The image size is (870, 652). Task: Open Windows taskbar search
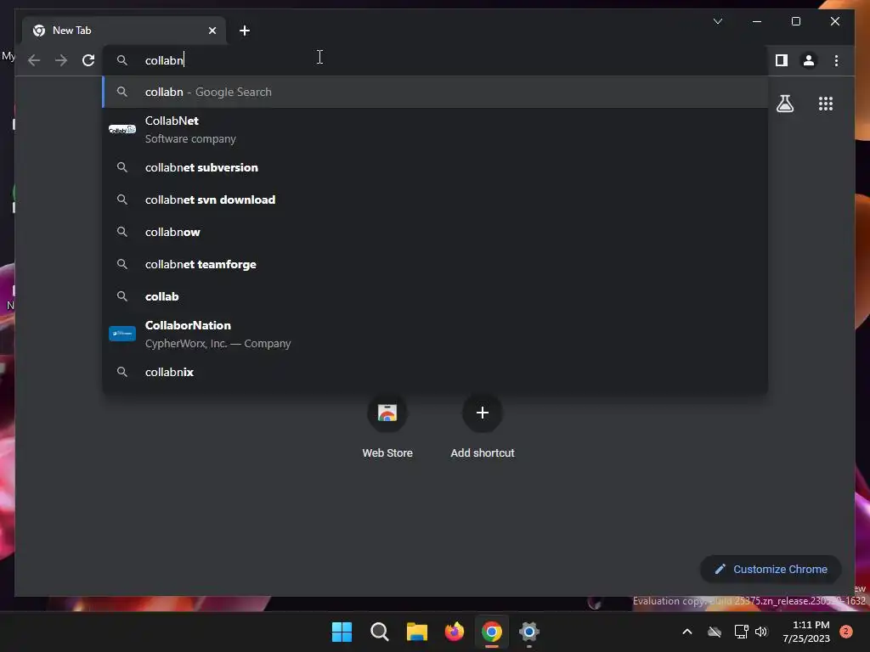tap(380, 632)
